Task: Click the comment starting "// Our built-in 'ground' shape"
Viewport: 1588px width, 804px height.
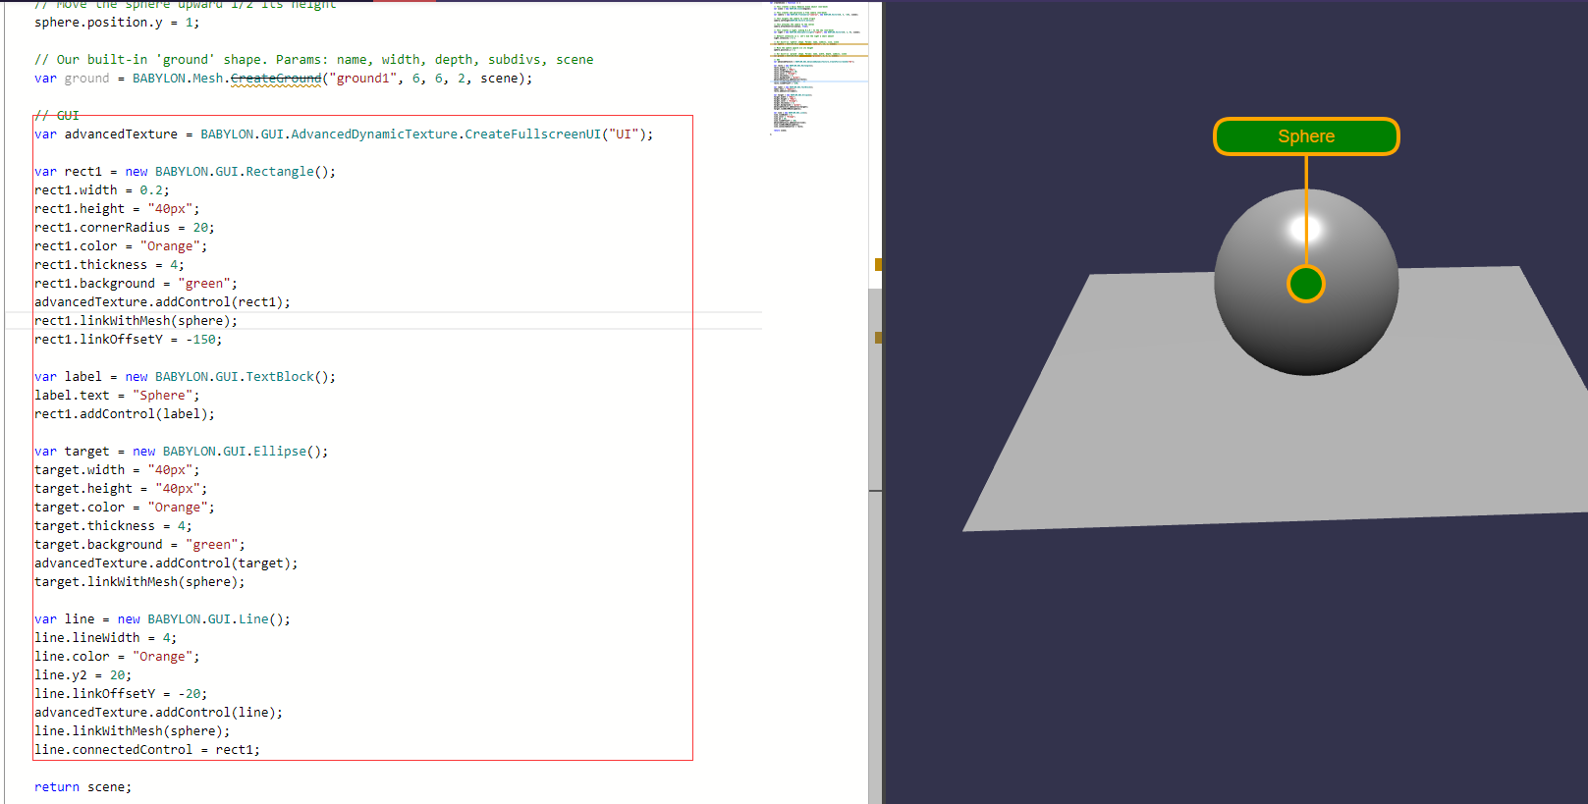Action: (x=314, y=60)
